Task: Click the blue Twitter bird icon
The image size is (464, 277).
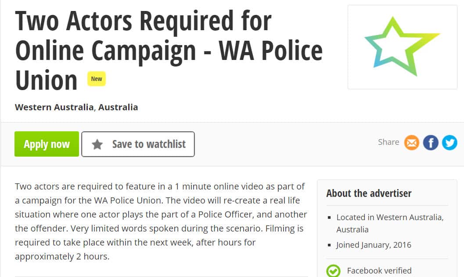Action: (x=449, y=142)
